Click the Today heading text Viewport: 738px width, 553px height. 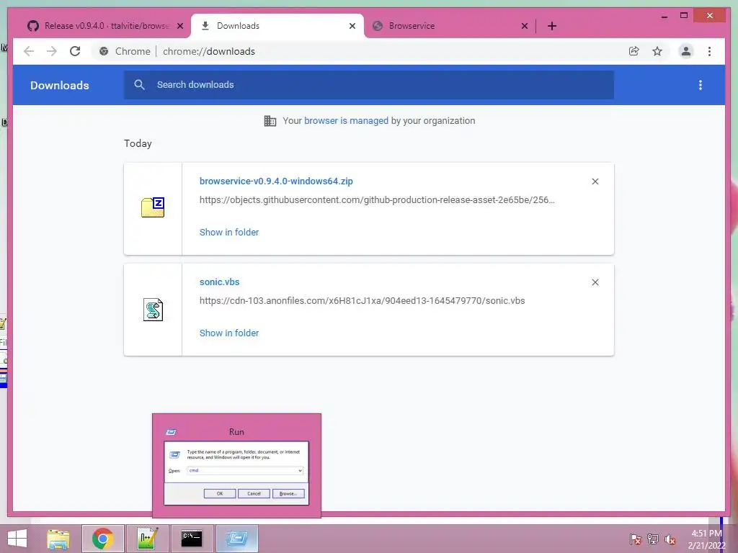point(138,143)
